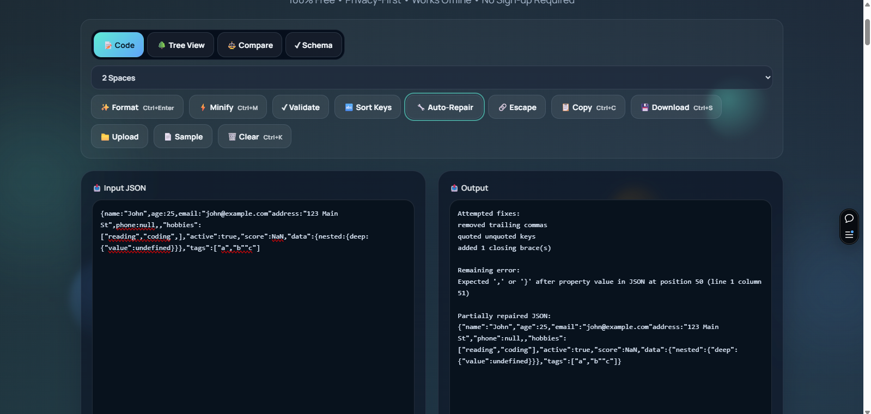Click the clipboard icon on Copy
The height and width of the screenshot is (414, 871).
point(565,107)
